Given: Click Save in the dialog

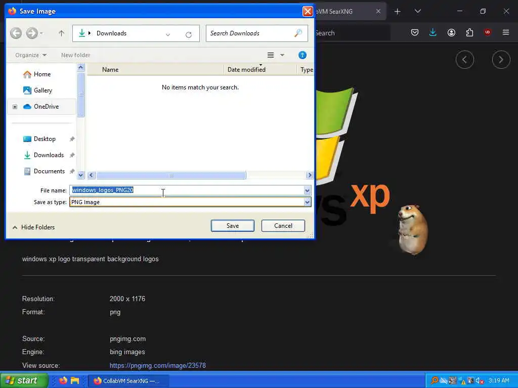Looking at the screenshot, I should tap(233, 226).
